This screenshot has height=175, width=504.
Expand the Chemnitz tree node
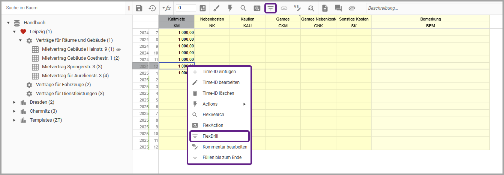coord(14,111)
